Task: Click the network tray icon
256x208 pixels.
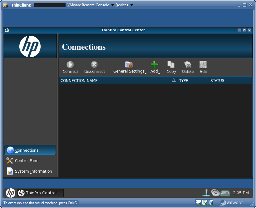Action: [x=206, y=193]
